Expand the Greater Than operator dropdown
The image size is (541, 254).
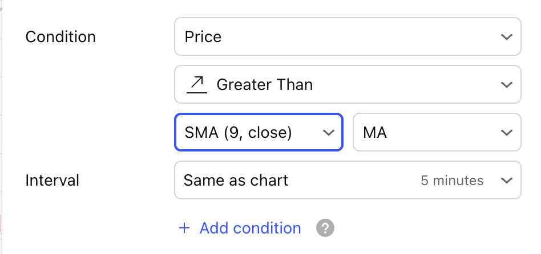347,85
